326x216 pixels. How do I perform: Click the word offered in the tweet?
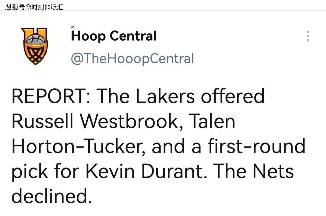[232, 96]
